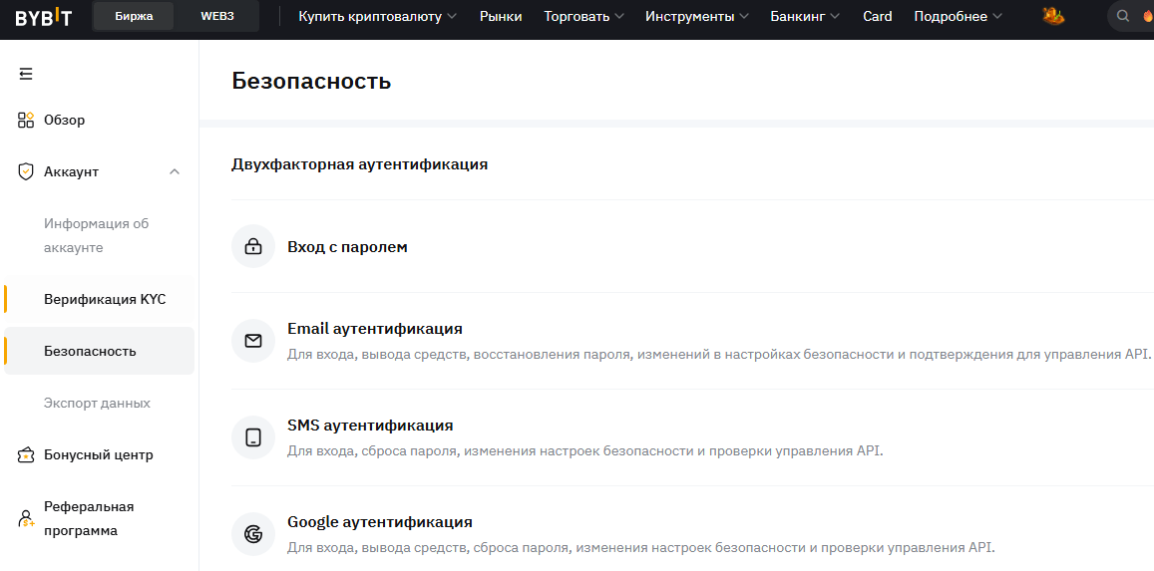Collapse the sidebar with the hamburger icon

pyautogui.click(x=26, y=73)
